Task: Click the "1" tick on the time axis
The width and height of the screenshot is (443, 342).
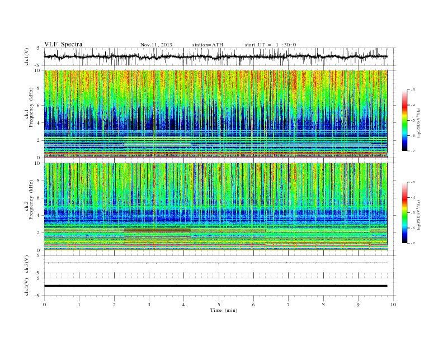Action: (79, 305)
